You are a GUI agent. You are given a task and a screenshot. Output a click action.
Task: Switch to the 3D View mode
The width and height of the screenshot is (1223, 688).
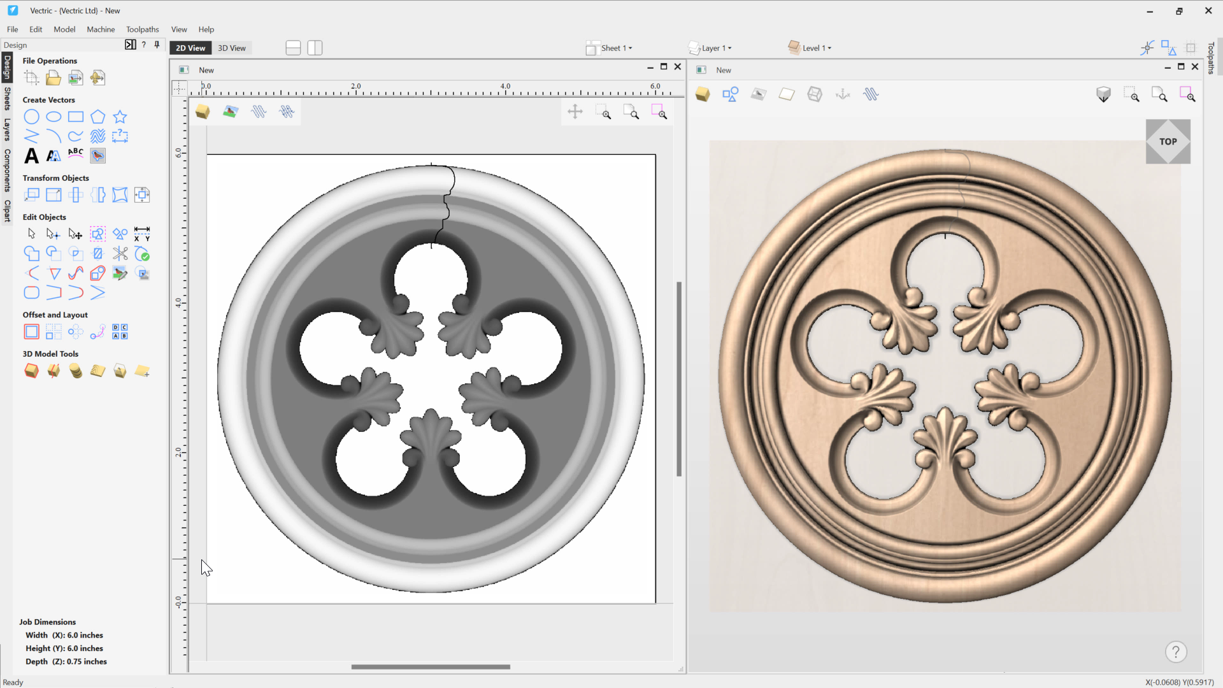[x=231, y=48]
